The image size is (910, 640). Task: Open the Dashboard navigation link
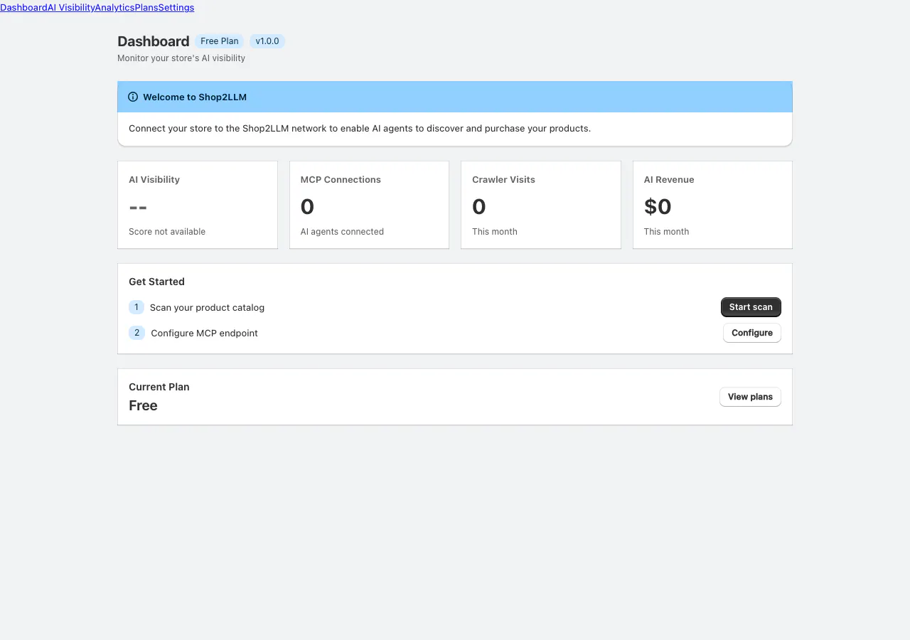[x=23, y=7]
